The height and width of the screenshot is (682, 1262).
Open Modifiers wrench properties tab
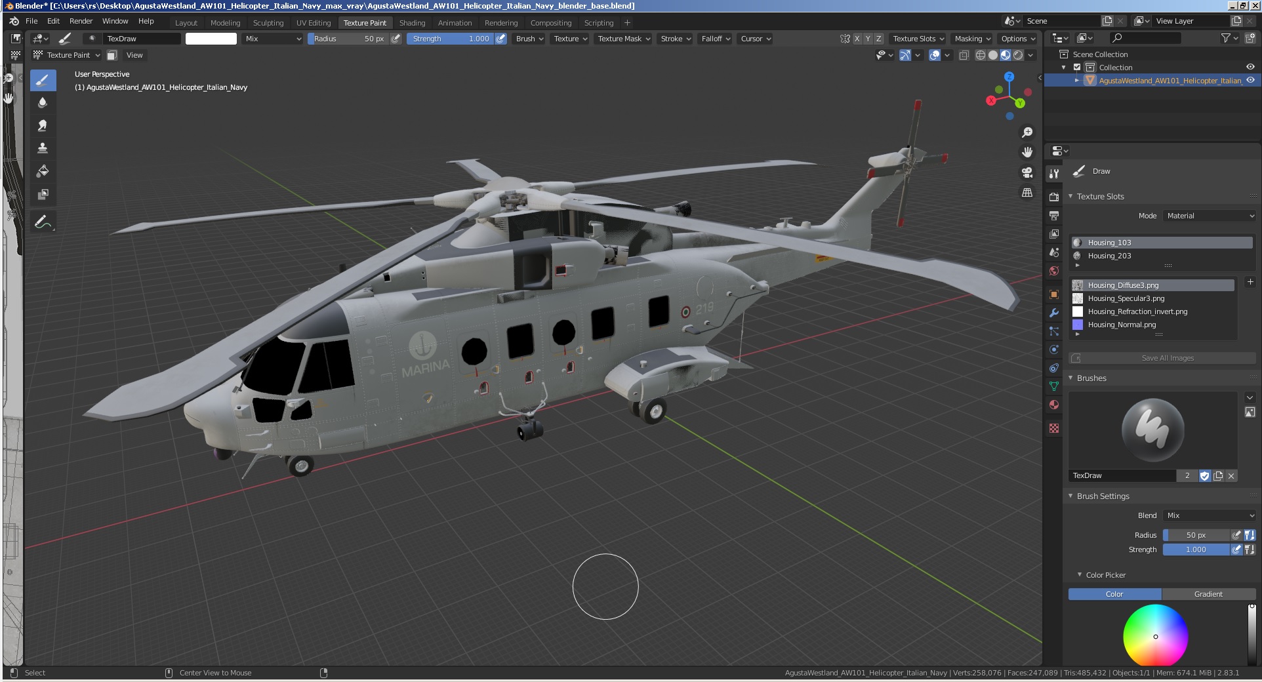point(1054,313)
